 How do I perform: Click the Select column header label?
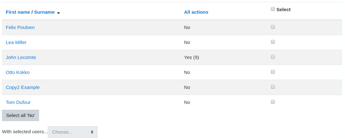click(283, 10)
